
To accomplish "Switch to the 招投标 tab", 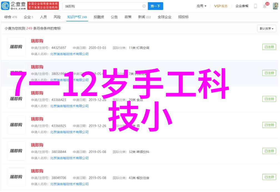I will pos(183,17).
